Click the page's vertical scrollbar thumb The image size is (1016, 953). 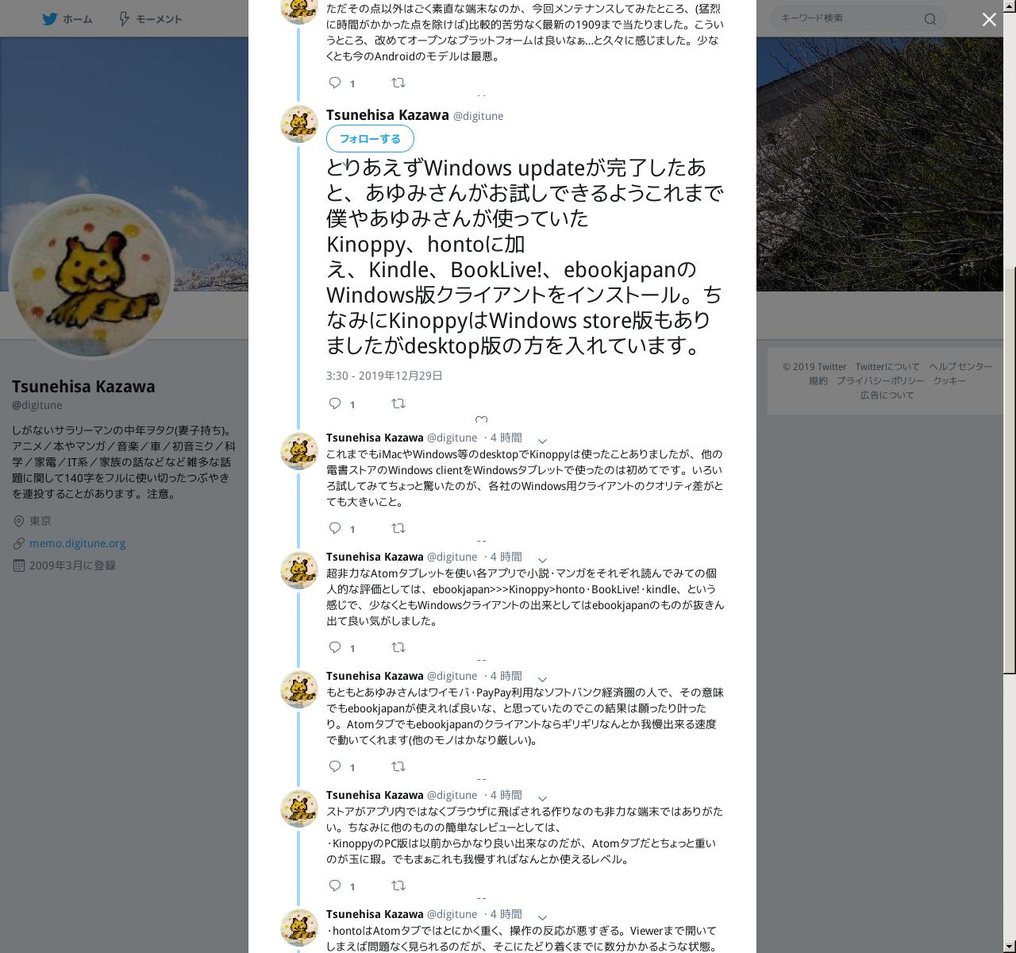point(1010,470)
